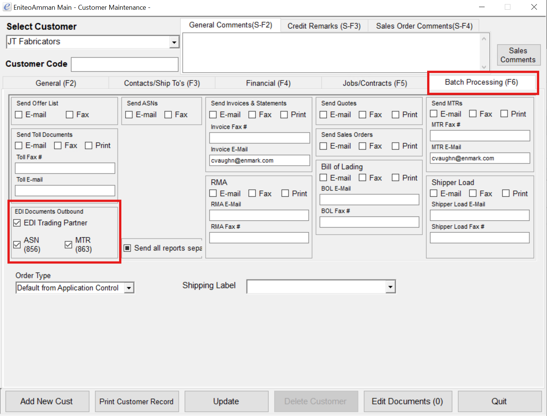Check Fax under Send MTRs
Viewport: 547px width, 416px height.
(x=473, y=114)
